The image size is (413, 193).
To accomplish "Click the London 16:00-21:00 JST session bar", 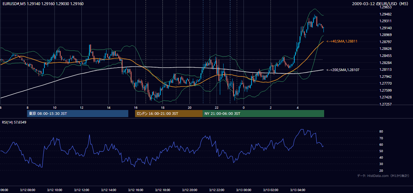I will 169,114.
